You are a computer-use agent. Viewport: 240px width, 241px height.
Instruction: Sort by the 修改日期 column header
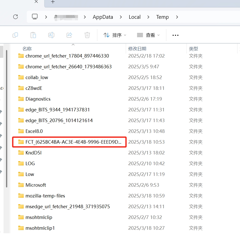[137, 49]
